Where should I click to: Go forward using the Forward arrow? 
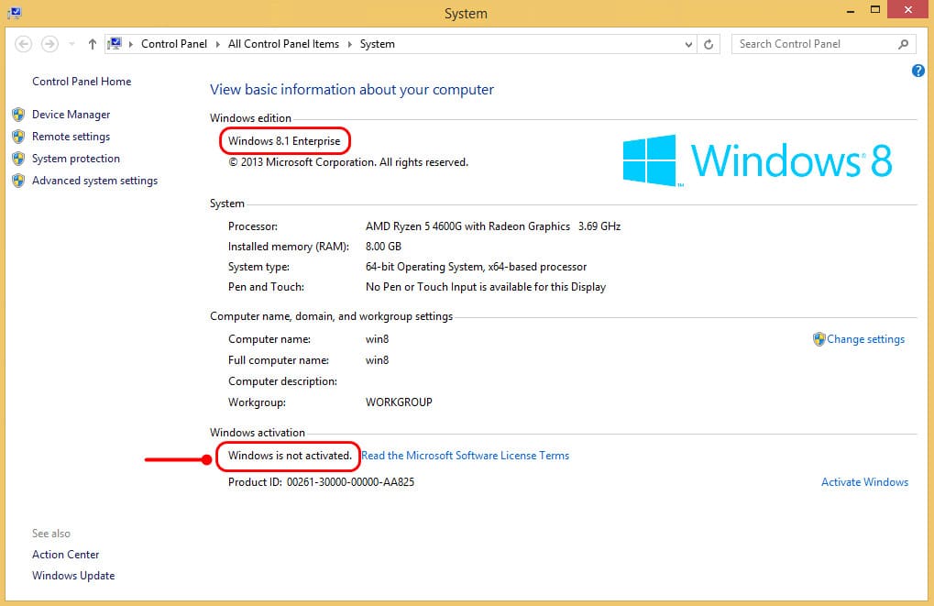coord(49,44)
